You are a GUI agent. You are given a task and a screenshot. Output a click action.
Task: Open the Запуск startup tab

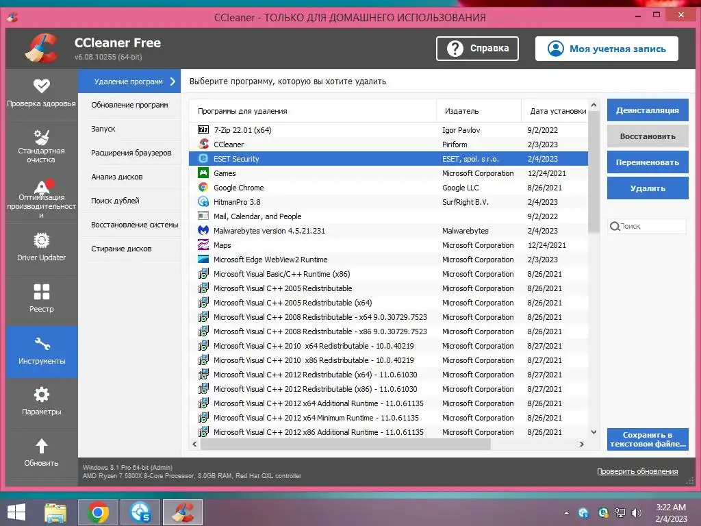[x=129, y=129]
